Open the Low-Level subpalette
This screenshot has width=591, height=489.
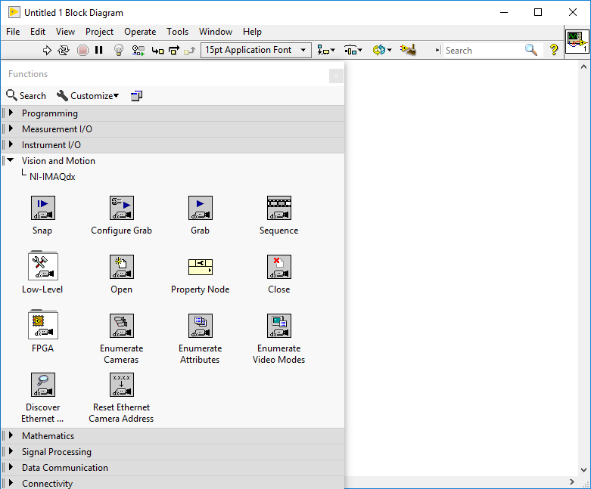[x=42, y=266]
